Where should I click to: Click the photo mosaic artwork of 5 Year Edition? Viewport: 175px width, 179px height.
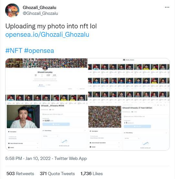tap(105, 117)
